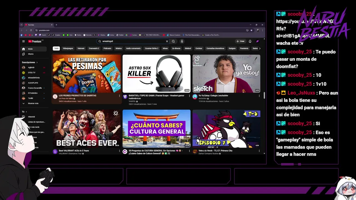This screenshot has height=200, width=356.
Task: Open the ASTRO 50X KILLER headset thumbnail
Action: pyautogui.click(x=157, y=74)
